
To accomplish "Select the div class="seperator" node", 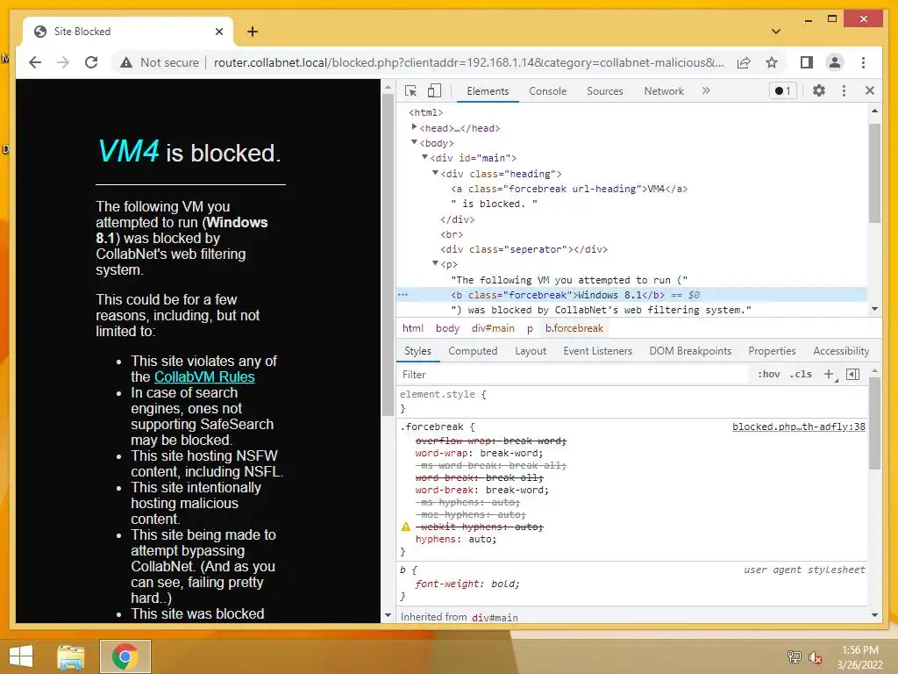I will (524, 249).
